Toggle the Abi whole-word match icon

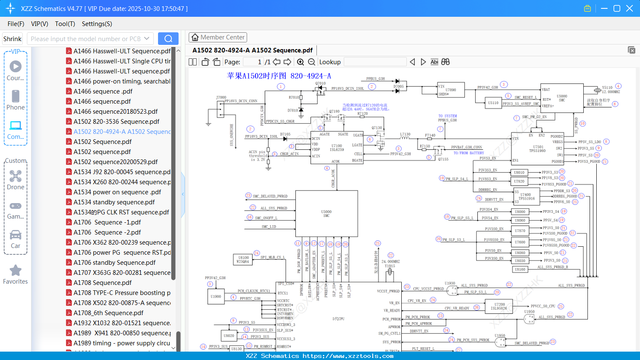tap(434, 62)
